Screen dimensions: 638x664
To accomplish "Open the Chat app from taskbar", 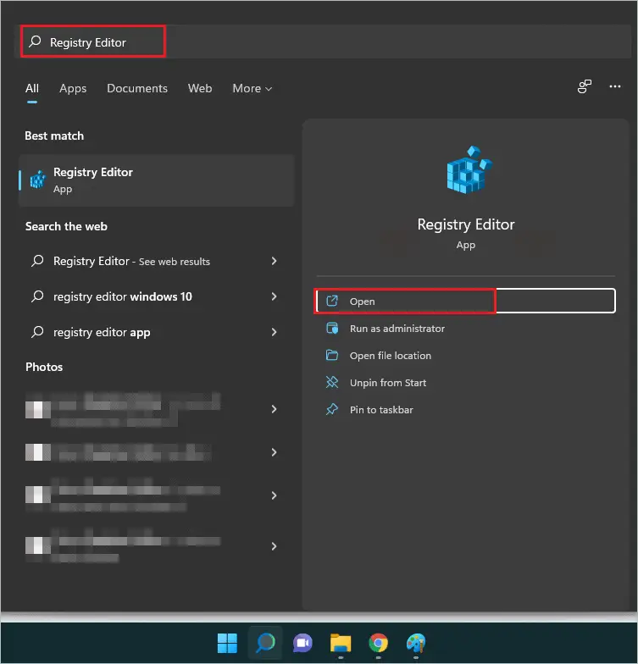I will pos(302,644).
